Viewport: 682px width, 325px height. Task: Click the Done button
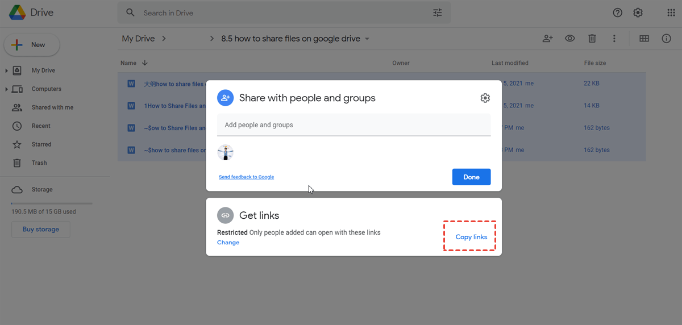click(x=471, y=177)
